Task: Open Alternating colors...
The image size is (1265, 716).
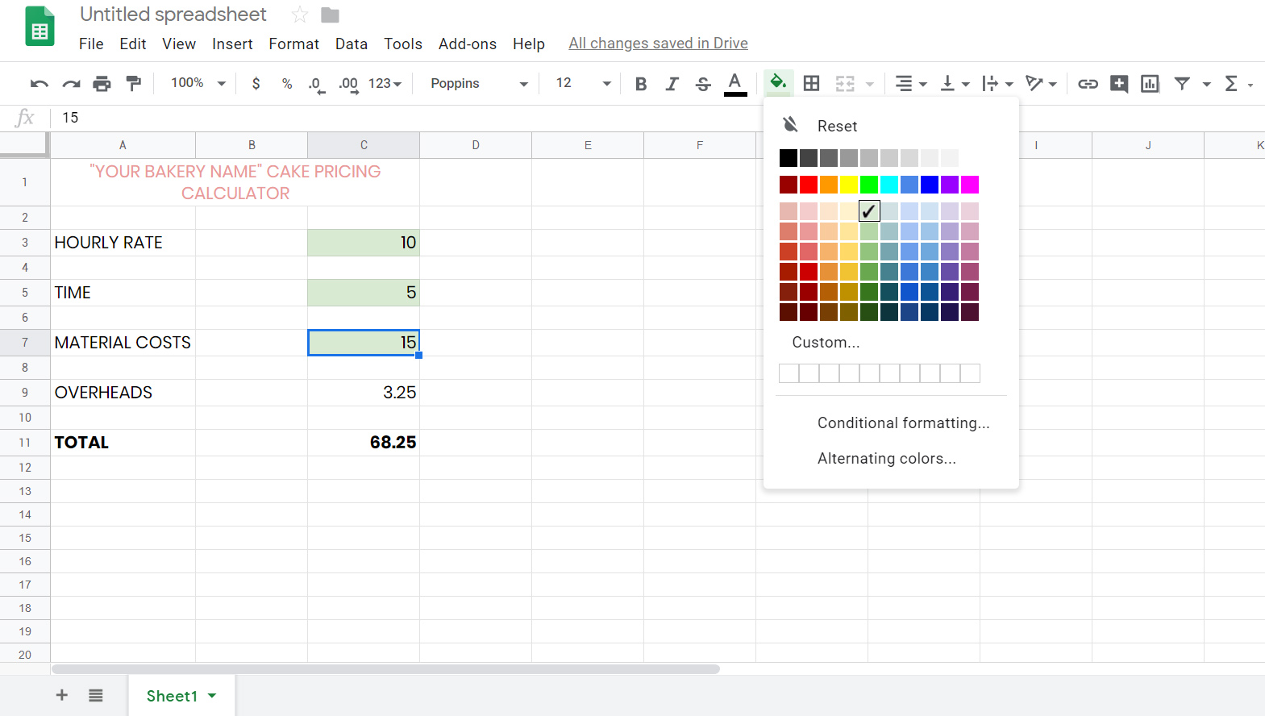Action: [886, 458]
